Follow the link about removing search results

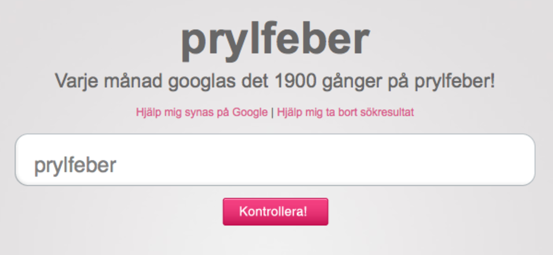(x=346, y=111)
